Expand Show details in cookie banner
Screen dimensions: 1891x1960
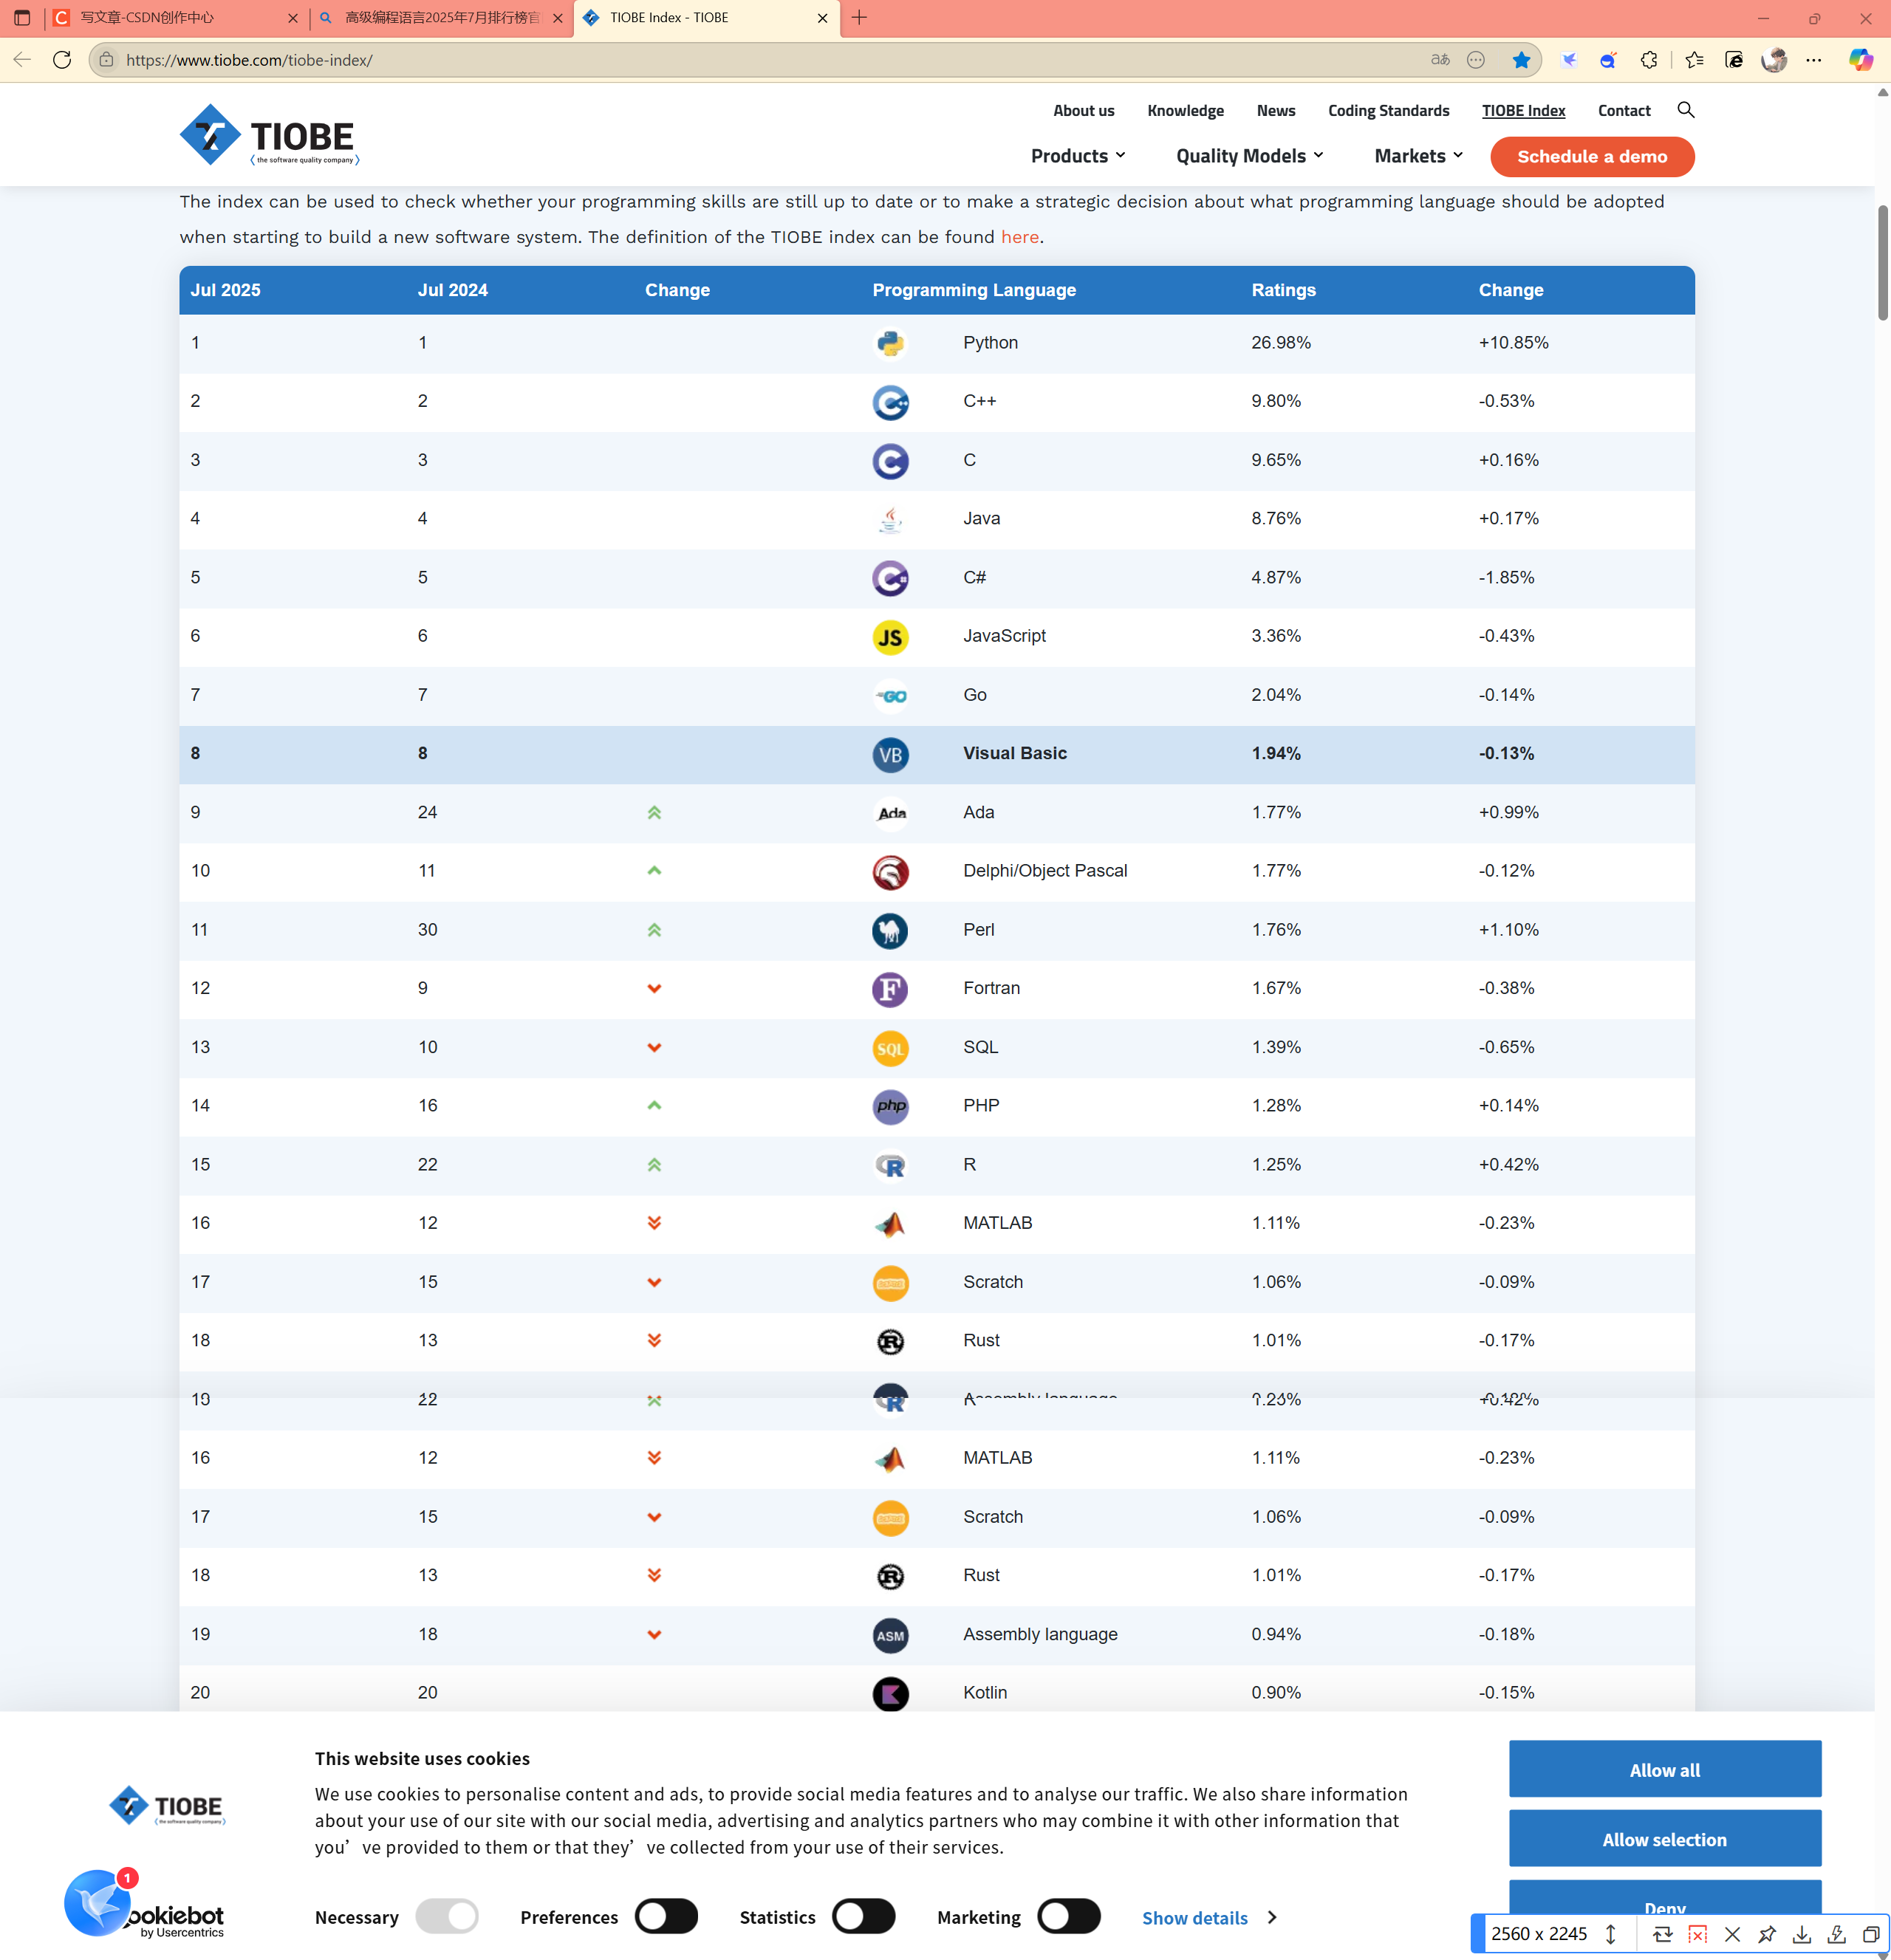[1209, 1918]
